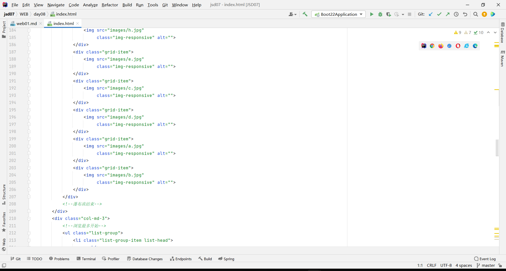Run Boot22Application with the green play icon
This screenshot has width=506, height=271.
[x=372, y=14]
